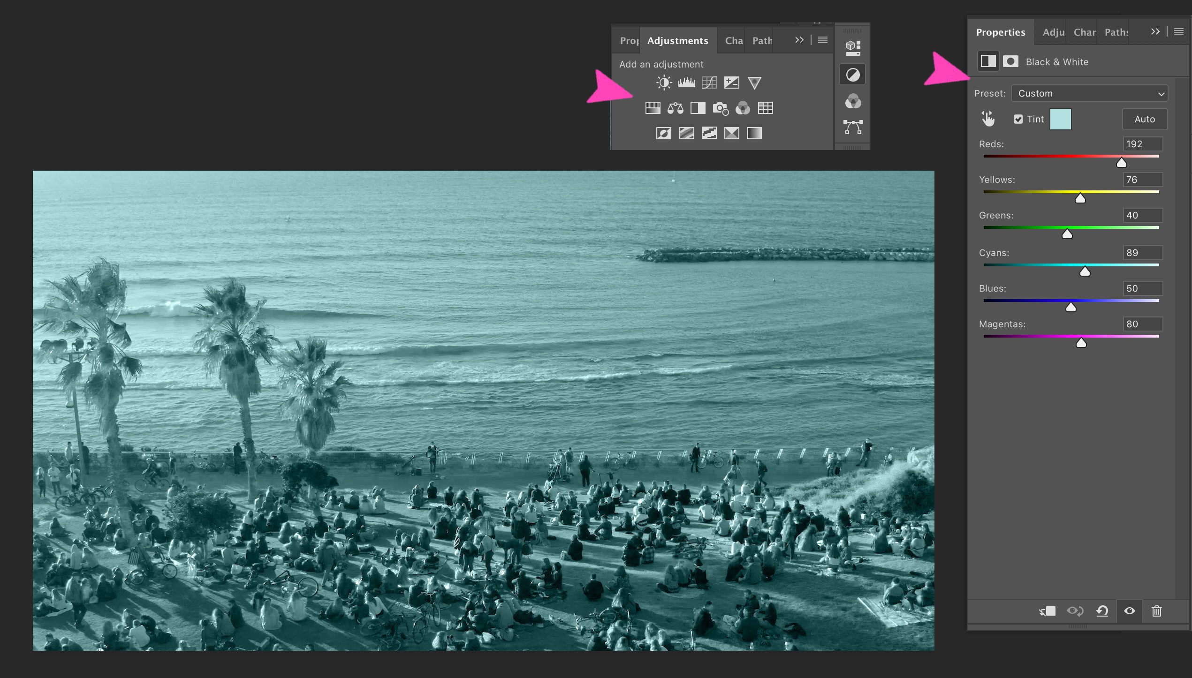Add a Curves adjustment layer

[x=708, y=83]
